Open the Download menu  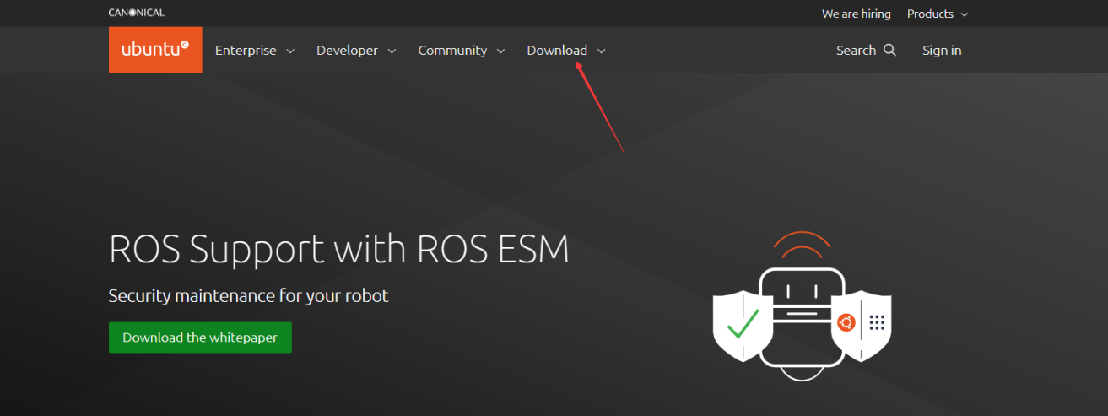557,51
